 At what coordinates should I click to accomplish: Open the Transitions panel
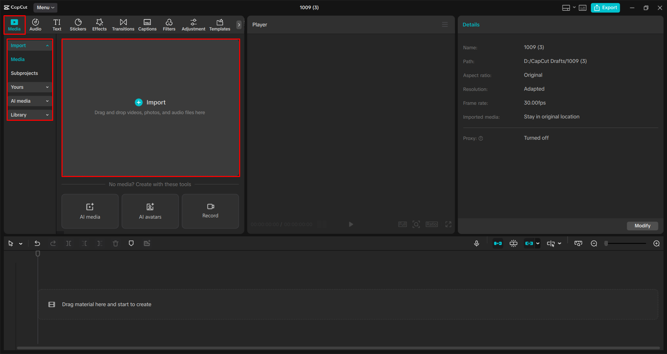coord(123,24)
